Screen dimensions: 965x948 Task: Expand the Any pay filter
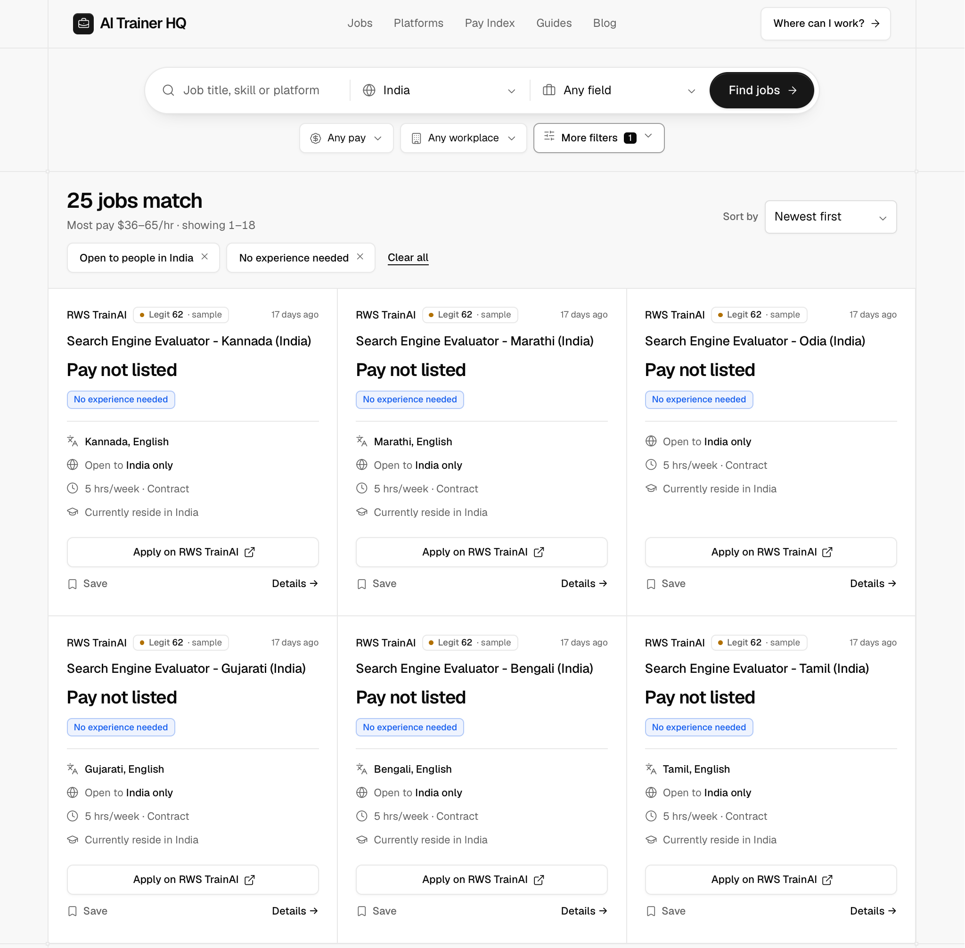tap(347, 138)
